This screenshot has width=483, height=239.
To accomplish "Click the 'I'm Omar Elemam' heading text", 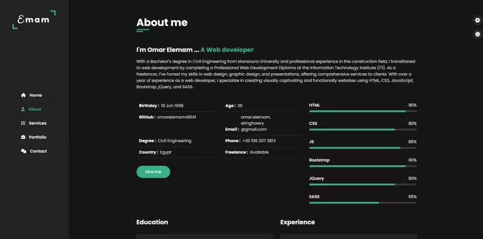I will 168,50.
